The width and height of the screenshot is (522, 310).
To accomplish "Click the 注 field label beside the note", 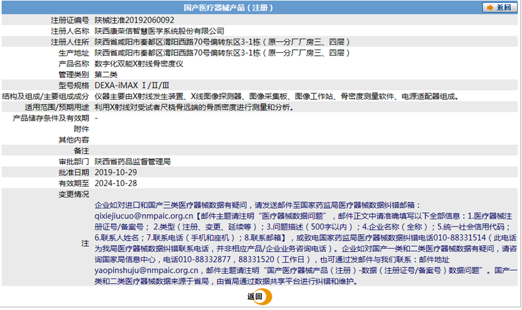I will coord(85,244).
